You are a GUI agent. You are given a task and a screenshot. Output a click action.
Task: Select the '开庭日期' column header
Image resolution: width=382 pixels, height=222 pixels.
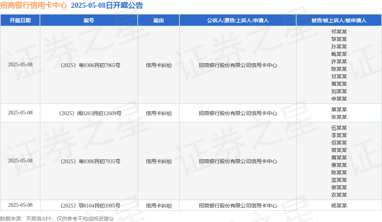20,20
